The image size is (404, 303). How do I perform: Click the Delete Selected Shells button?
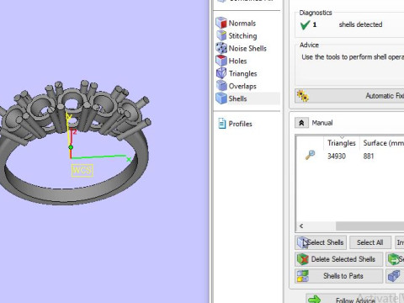click(338, 259)
